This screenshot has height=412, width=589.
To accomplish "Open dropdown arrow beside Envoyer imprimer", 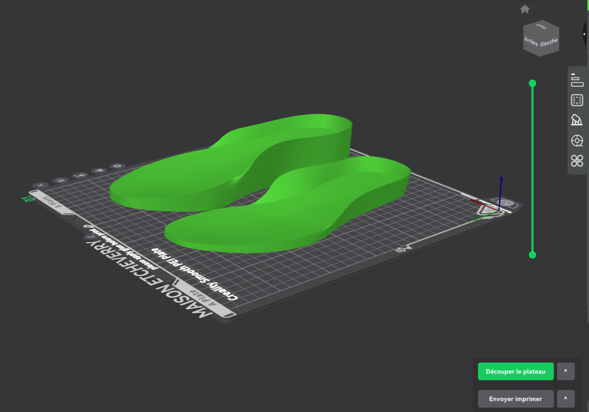I will tap(565, 398).
